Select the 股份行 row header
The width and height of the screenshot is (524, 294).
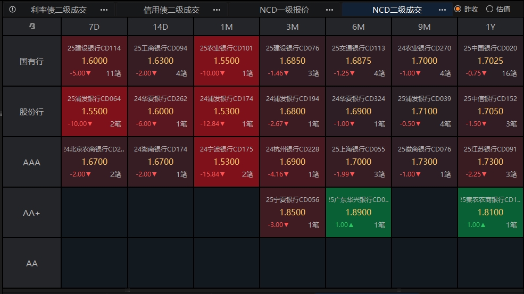32,112
